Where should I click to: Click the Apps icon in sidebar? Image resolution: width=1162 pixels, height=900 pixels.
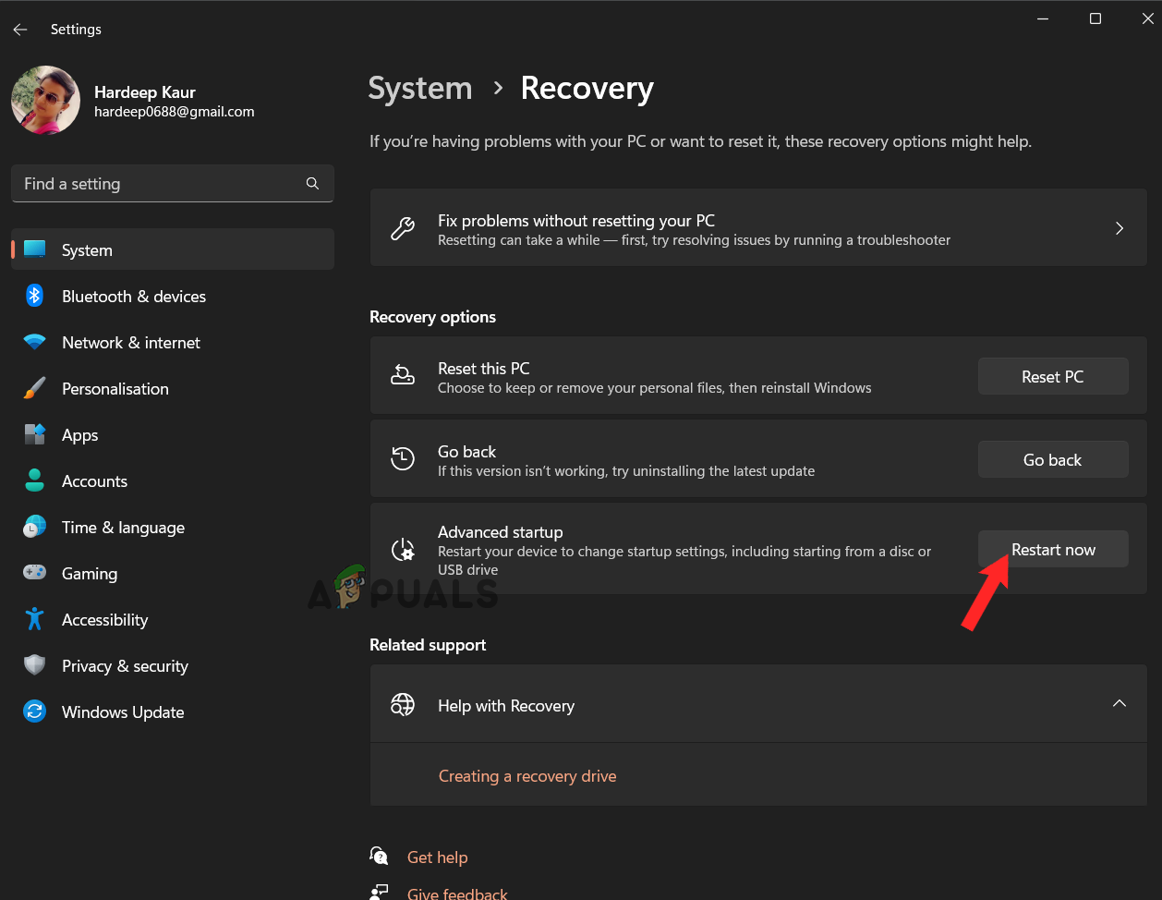point(35,434)
